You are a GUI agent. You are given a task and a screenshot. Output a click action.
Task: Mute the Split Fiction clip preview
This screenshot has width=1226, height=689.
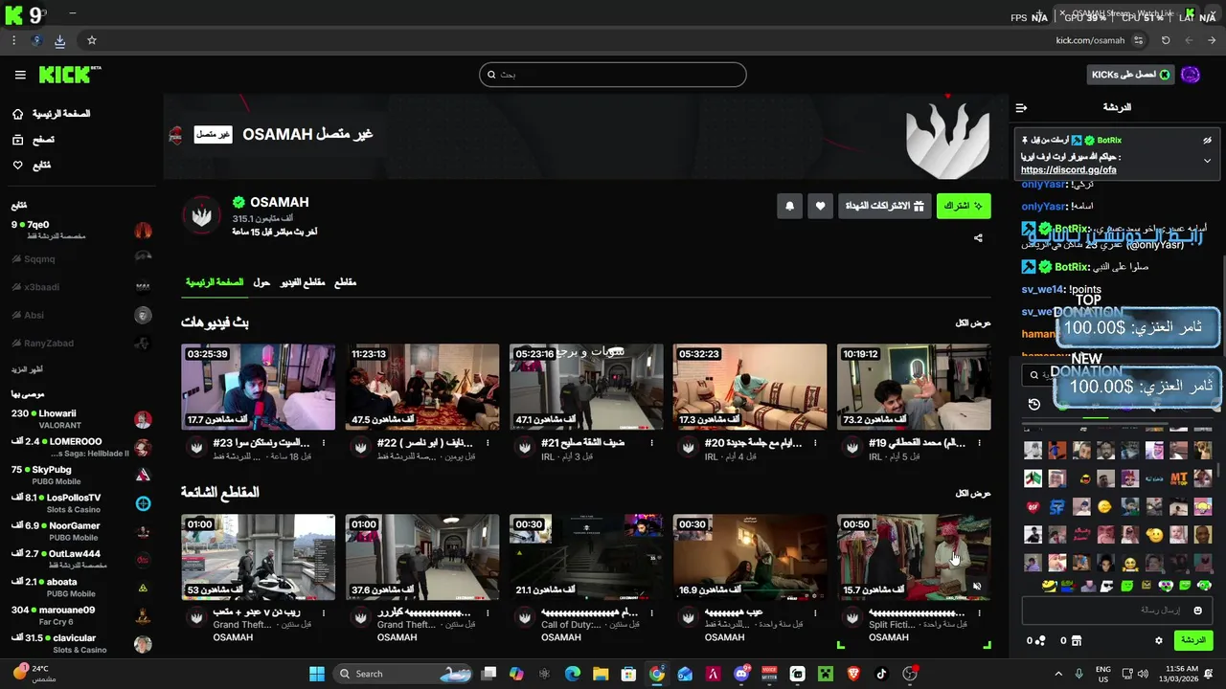(976, 587)
